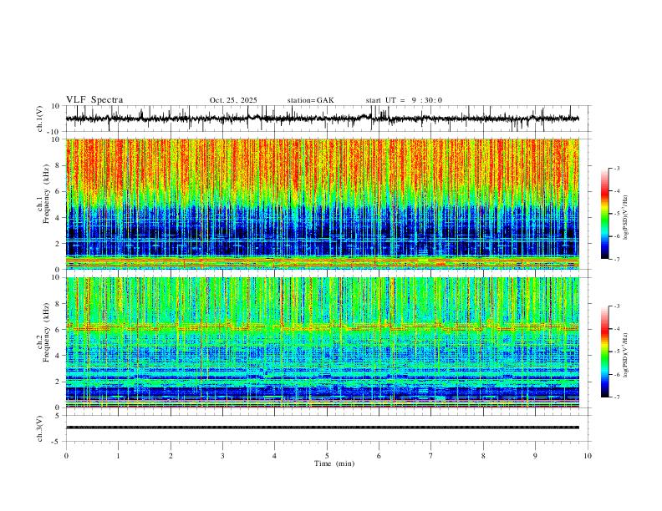Click the upper 'log(PSD)(V²/Hz)' colorbar label
This screenshot has width=662, height=511.
tap(625, 218)
